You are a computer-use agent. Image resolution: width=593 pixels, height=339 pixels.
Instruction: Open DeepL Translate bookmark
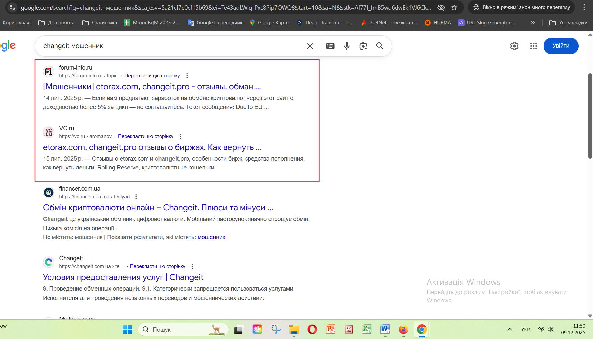pyautogui.click(x=325, y=23)
